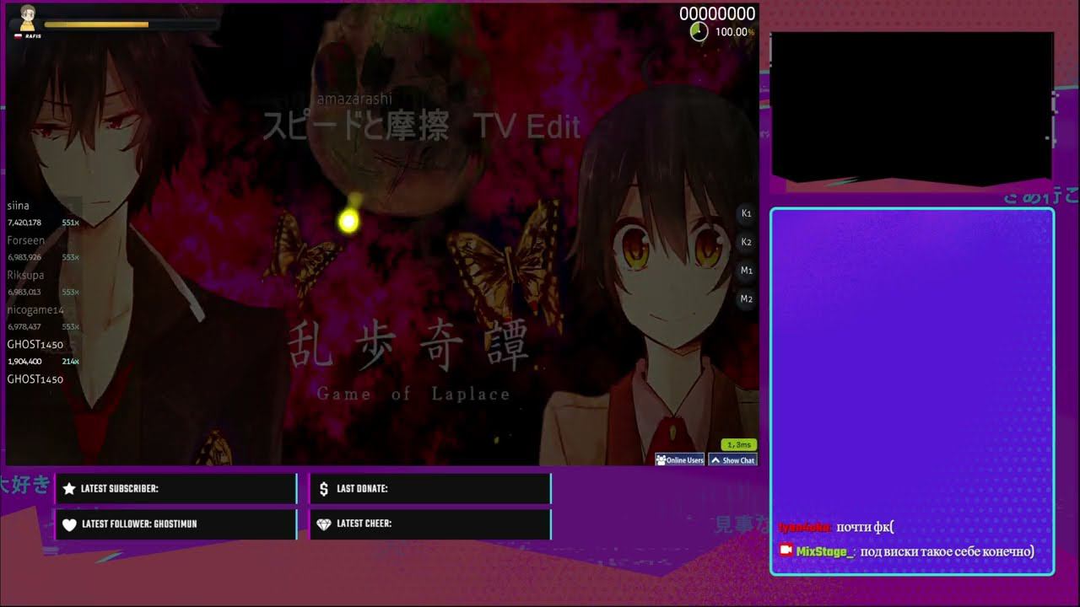Click the message 'под виски такое себе конечно)'
Image resolution: width=1080 pixels, height=607 pixels.
pos(948,551)
